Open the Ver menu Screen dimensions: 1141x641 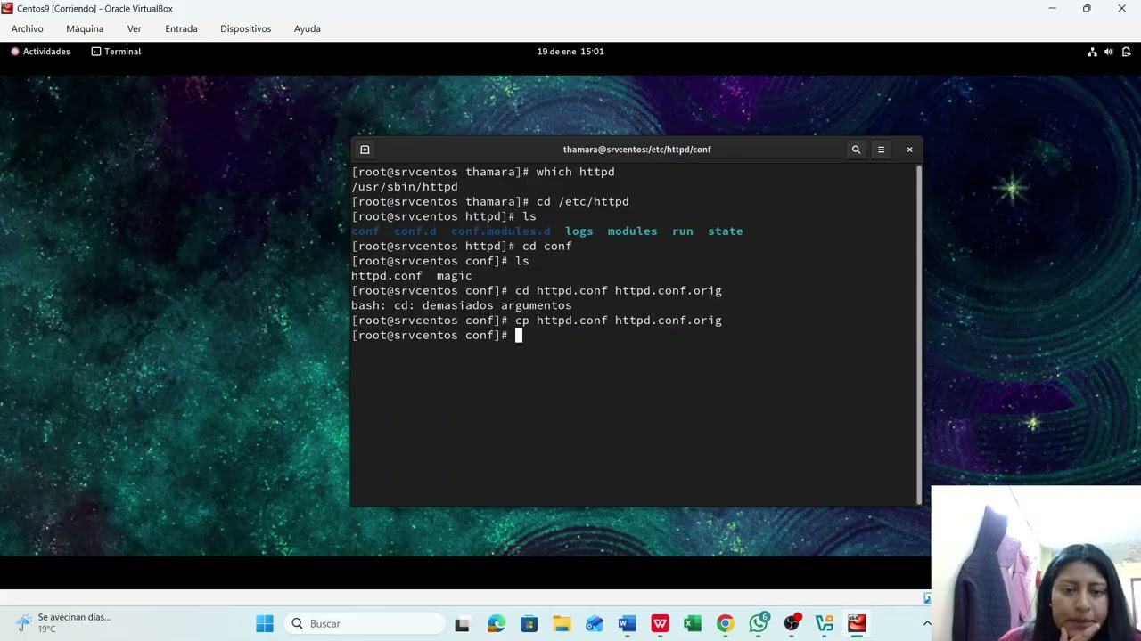(x=134, y=28)
